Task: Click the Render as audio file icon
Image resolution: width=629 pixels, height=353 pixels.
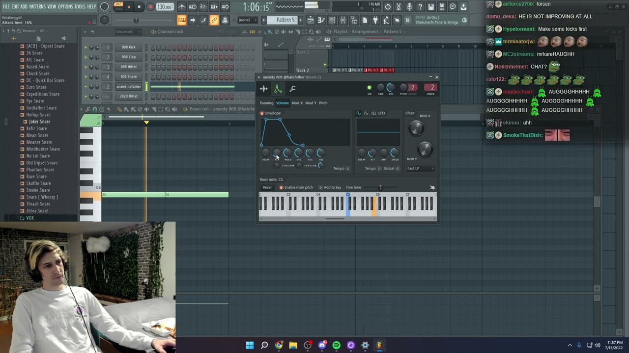Action: 442,7
